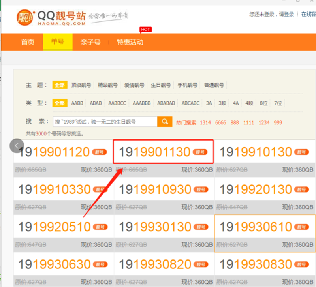Click hot search term 6666
The image size is (316, 287).
(221, 122)
